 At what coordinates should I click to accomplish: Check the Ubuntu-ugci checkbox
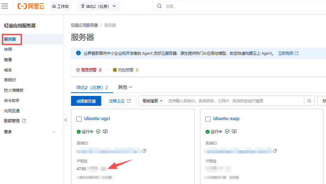[79, 119]
